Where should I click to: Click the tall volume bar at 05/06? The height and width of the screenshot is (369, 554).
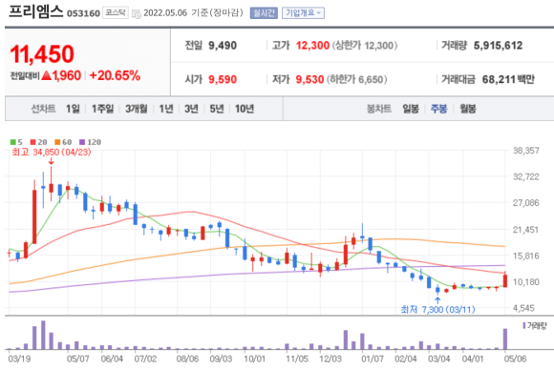pyautogui.click(x=505, y=339)
